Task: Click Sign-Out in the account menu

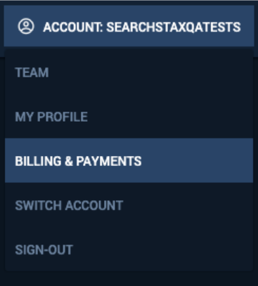Action: [x=129, y=249]
